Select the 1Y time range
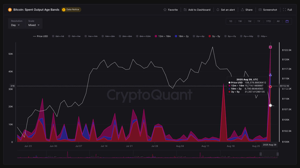The height and width of the screenshot is (168, 300). (259, 21)
